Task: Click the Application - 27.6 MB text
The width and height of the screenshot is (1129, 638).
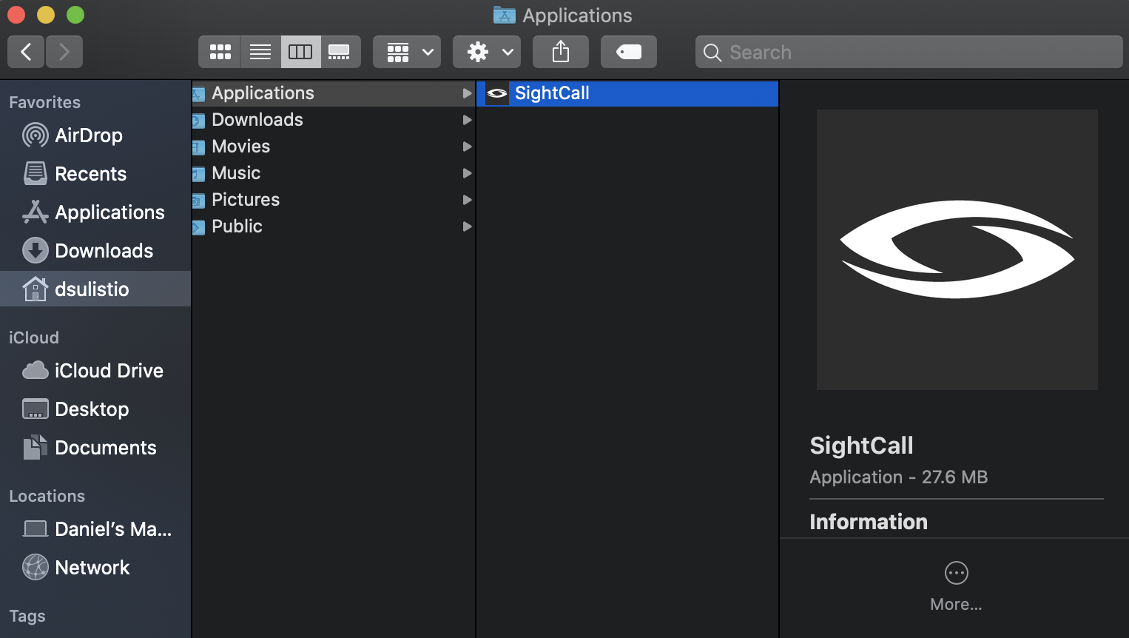Action: (899, 477)
